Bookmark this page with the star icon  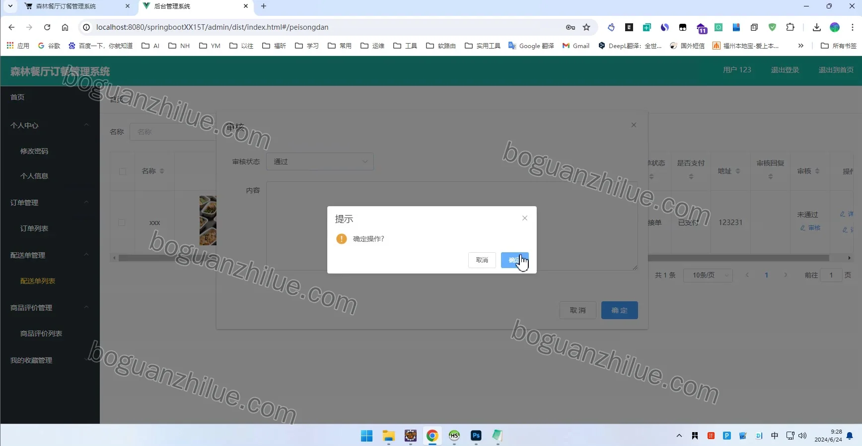(586, 27)
